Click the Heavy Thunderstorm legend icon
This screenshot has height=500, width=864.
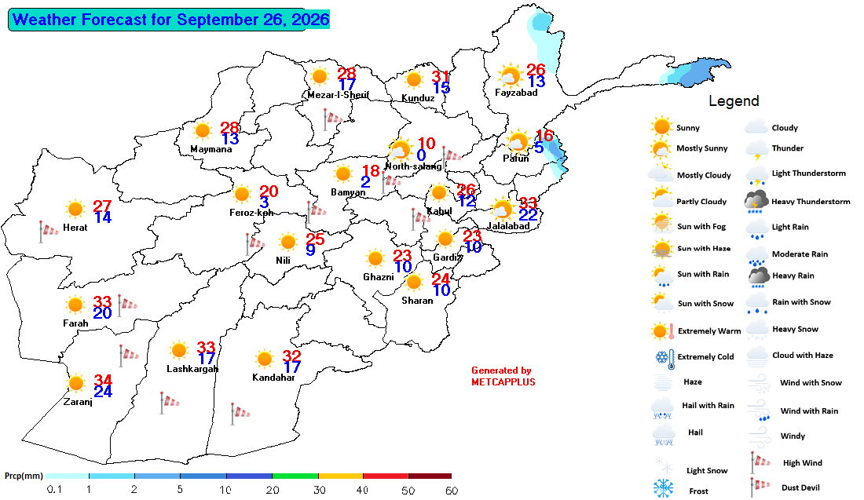coord(756,202)
